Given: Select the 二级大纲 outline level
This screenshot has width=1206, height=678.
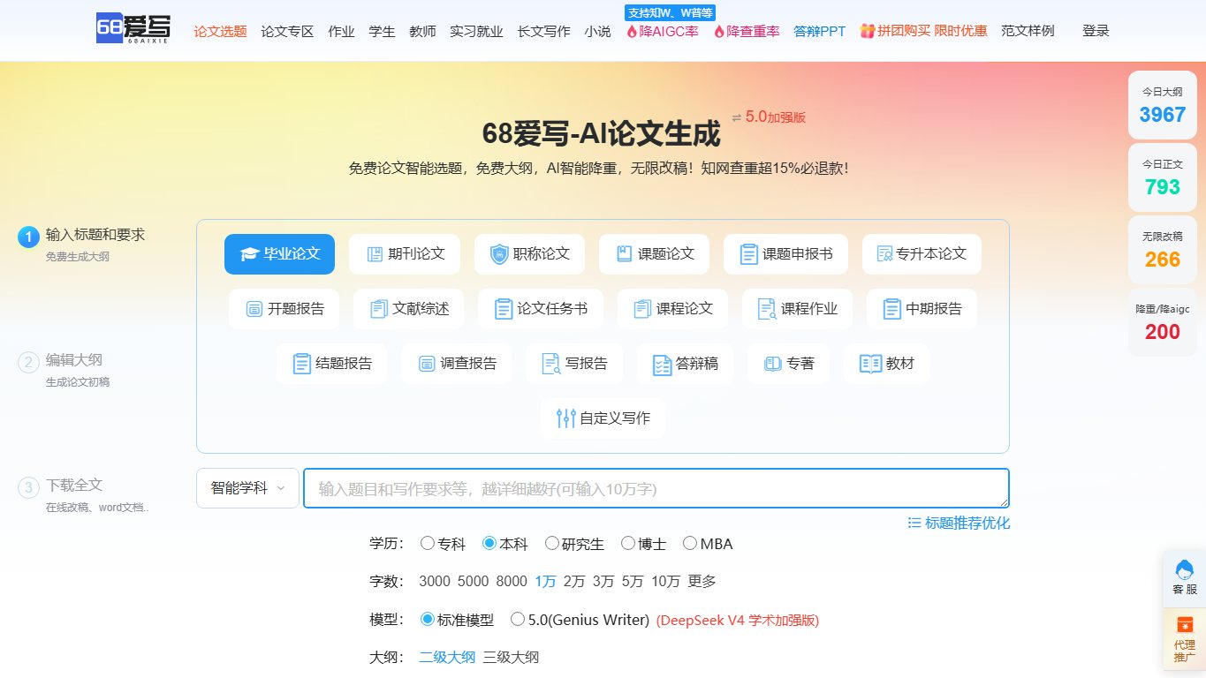Looking at the screenshot, I should (x=447, y=657).
